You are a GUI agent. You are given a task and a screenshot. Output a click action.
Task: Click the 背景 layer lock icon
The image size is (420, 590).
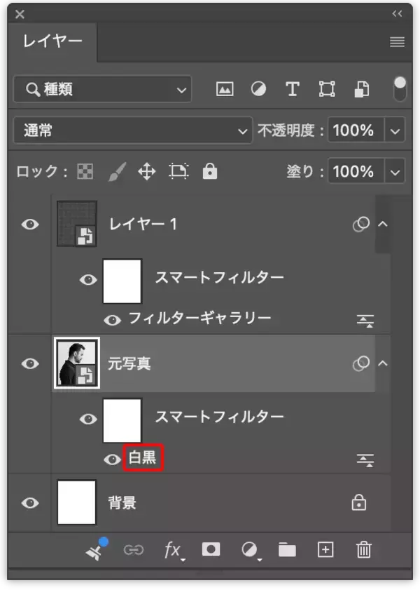point(359,502)
